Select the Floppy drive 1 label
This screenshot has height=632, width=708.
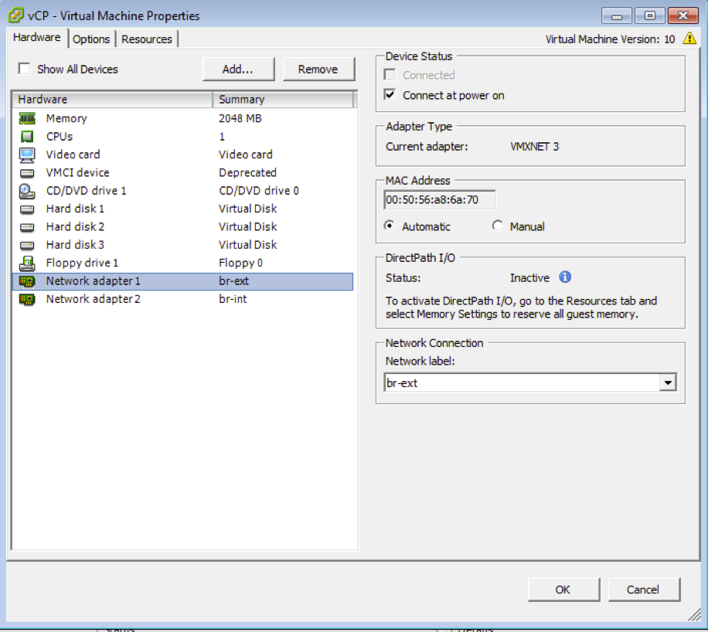(x=82, y=263)
